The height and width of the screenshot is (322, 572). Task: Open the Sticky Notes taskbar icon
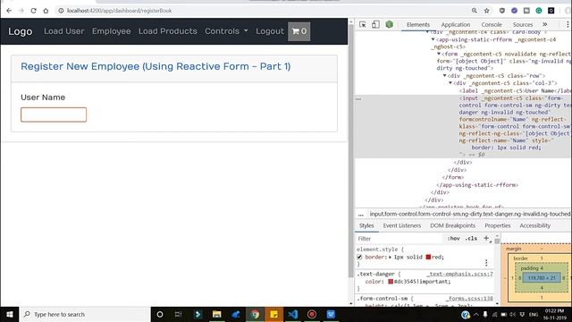click(273, 314)
